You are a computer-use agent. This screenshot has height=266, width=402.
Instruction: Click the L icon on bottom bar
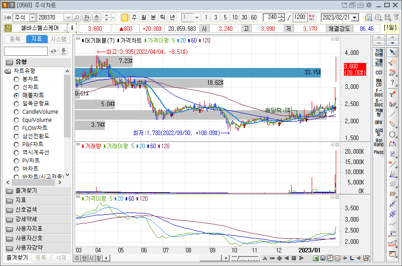coord(352,258)
